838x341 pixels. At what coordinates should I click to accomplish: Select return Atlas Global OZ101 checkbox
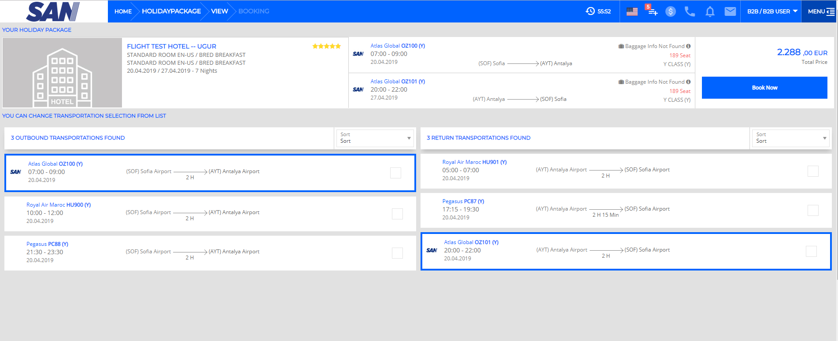[811, 251]
